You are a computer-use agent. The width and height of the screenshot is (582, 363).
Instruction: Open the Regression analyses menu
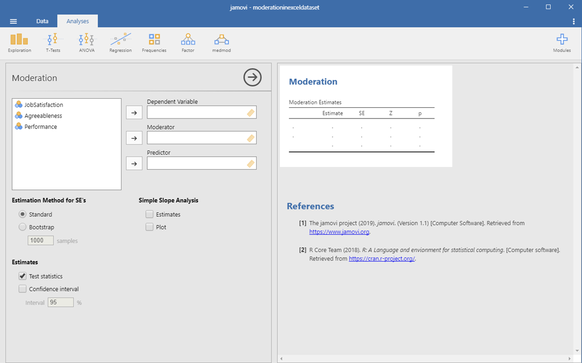pos(121,42)
